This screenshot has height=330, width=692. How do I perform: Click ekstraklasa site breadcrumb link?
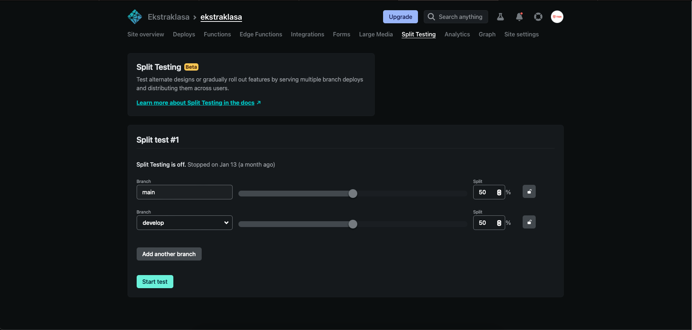221,17
